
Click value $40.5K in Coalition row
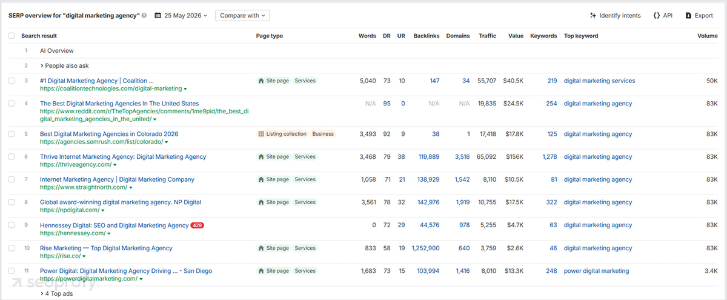513,81
